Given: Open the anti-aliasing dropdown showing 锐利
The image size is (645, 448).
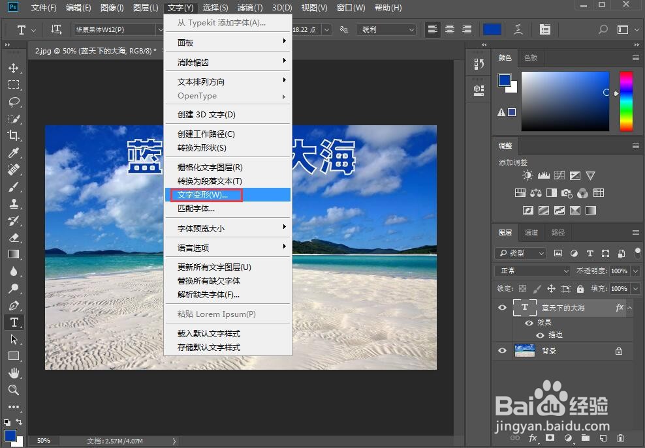Looking at the screenshot, I should tap(385, 29).
